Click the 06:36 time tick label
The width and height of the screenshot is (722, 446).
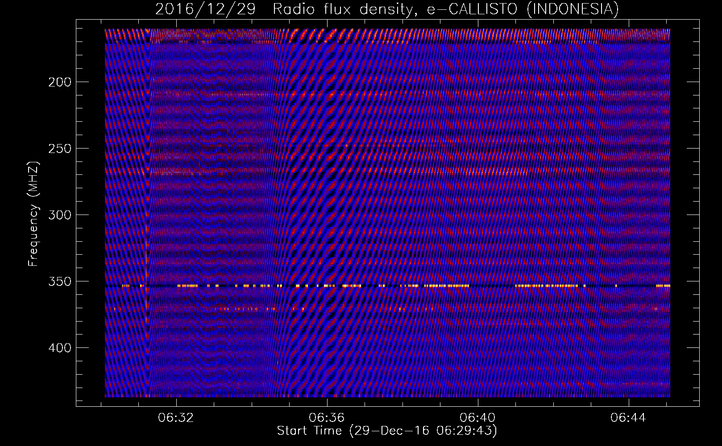tap(327, 418)
